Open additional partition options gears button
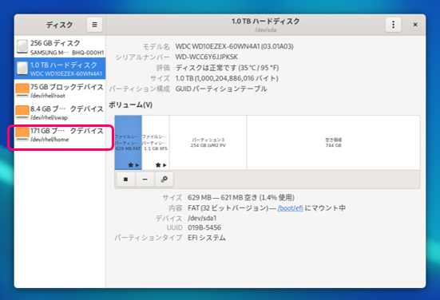Viewport: 440px width, 300px height. click(165, 180)
